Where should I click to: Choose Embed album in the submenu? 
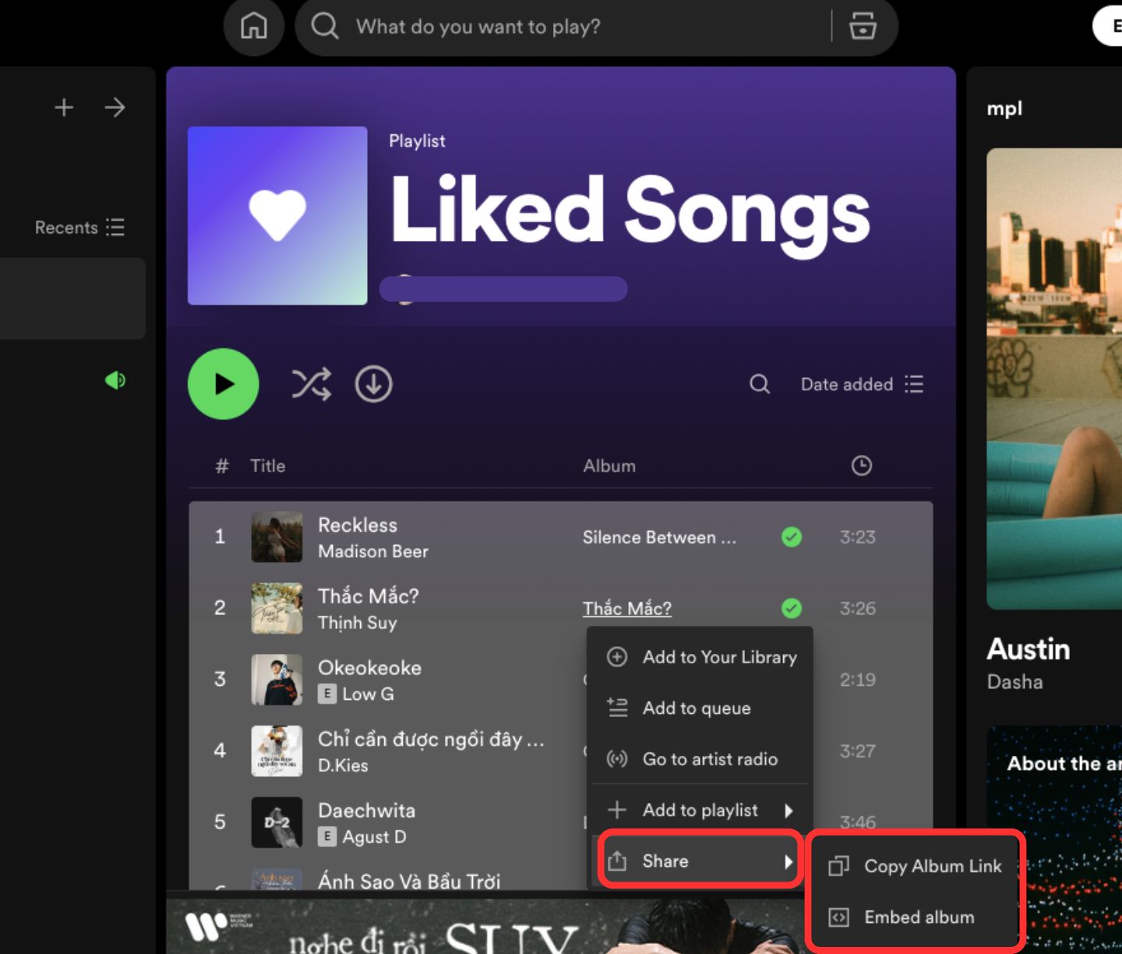(x=916, y=917)
